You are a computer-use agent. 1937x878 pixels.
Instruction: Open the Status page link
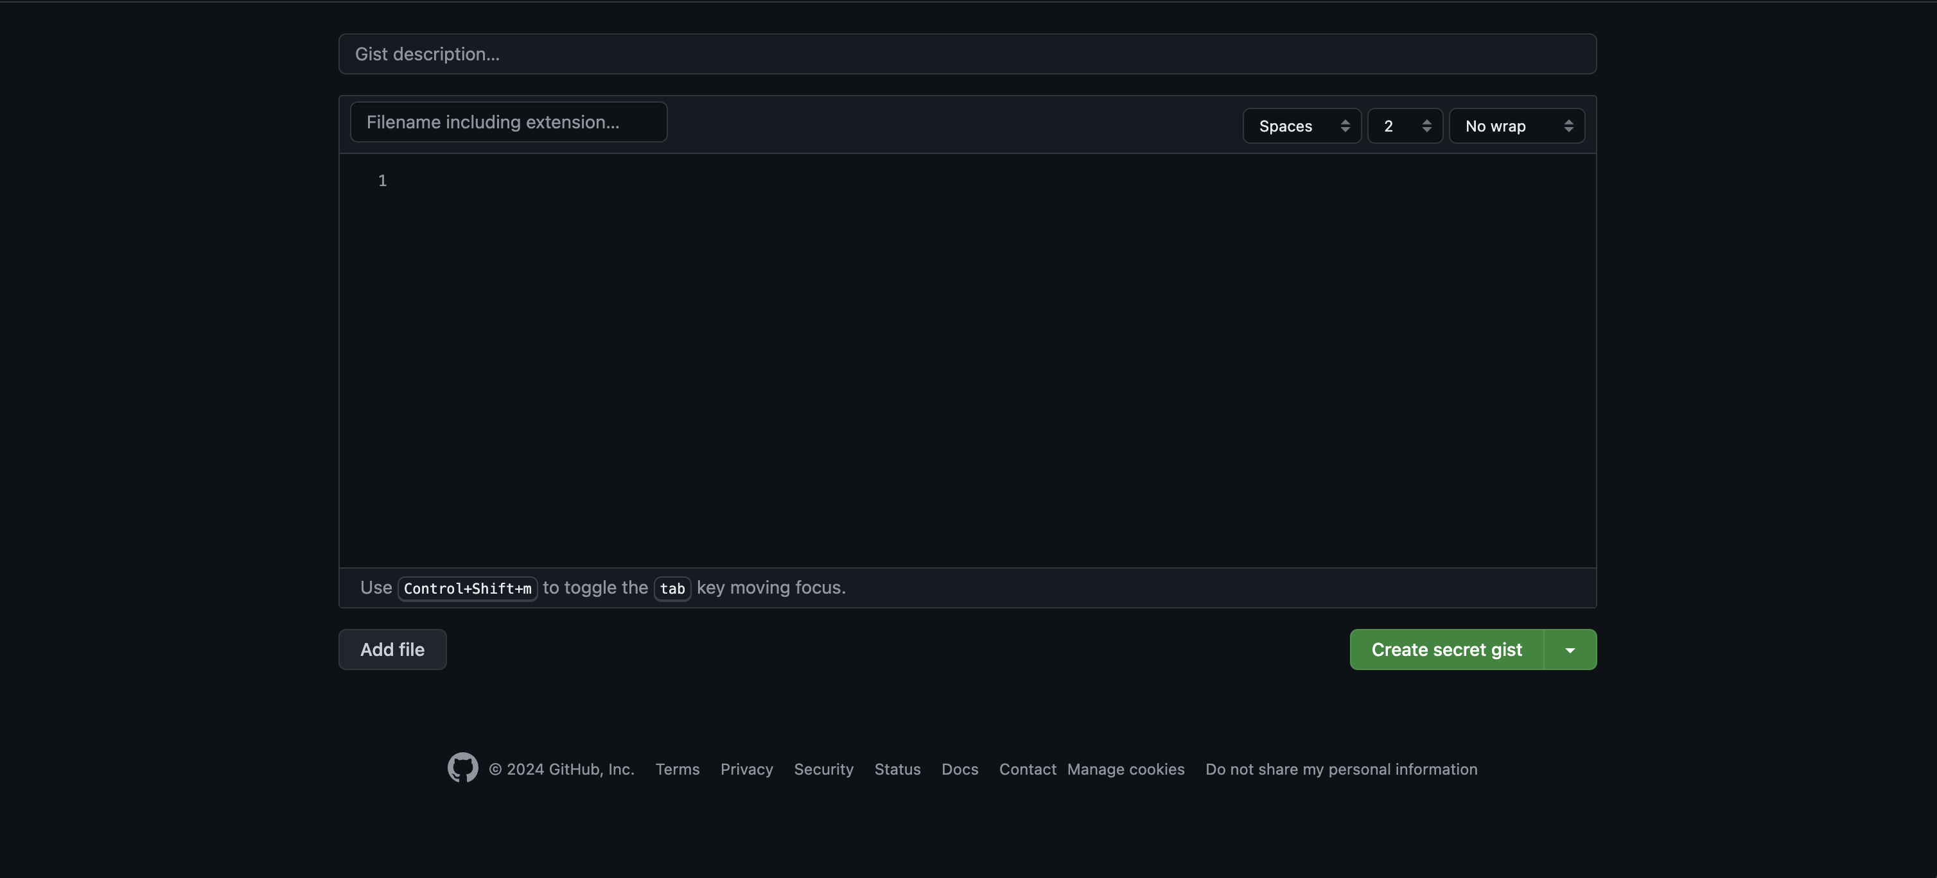pyautogui.click(x=897, y=769)
